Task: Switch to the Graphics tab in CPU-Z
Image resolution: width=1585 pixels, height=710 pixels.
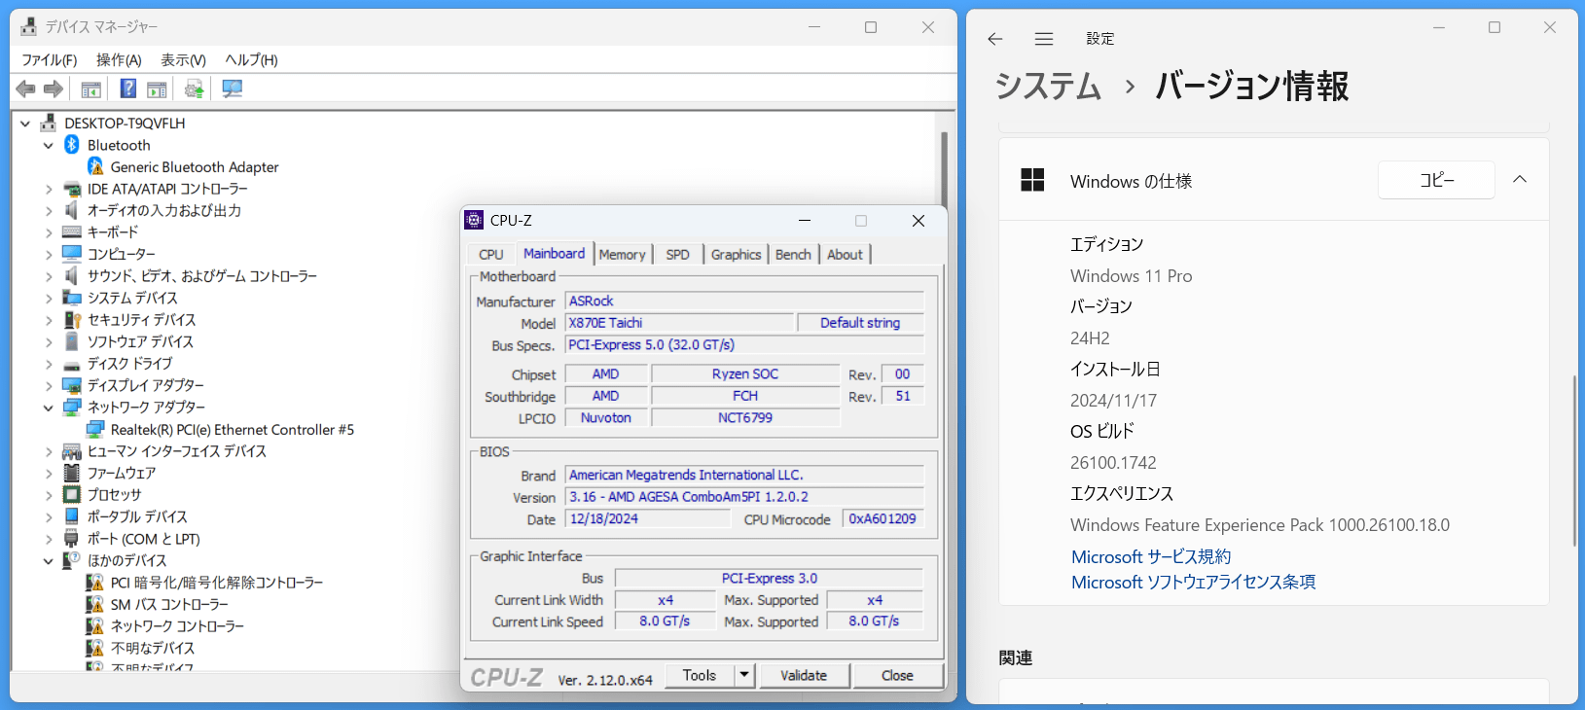Action: click(x=736, y=255)
